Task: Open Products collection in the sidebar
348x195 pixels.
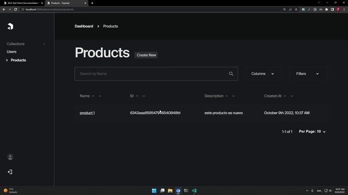Action: point(18,60)
